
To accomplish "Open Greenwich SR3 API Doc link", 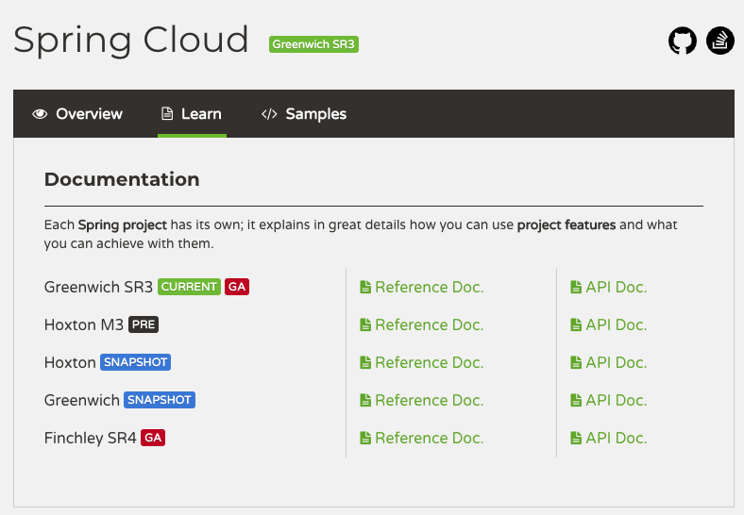I will click(616, 288).
